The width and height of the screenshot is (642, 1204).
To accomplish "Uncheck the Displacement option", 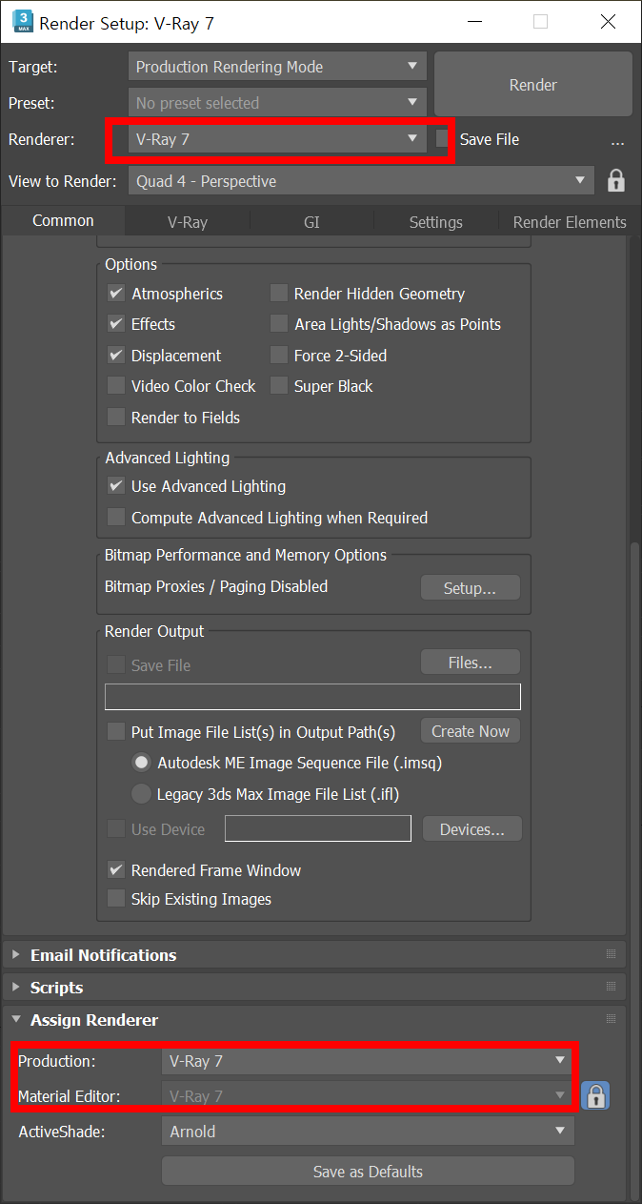I will point(116,356).
